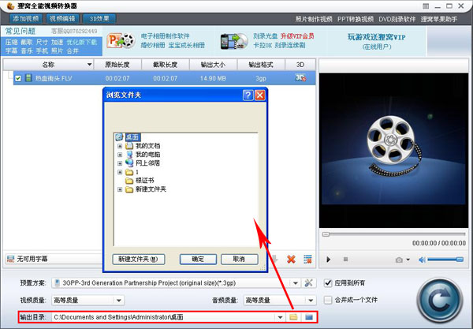
Task: Open the 预置方案 preset dropdown
Action: pyautogui.click(x=296, y=283)
